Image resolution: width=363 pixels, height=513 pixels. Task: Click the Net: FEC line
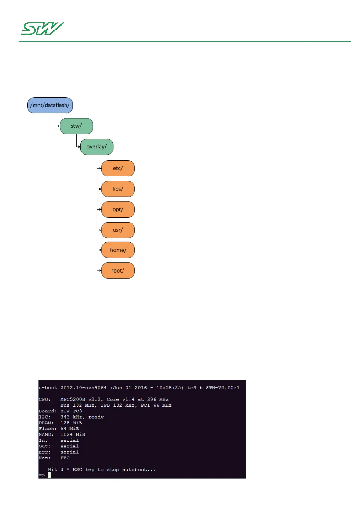54,458
